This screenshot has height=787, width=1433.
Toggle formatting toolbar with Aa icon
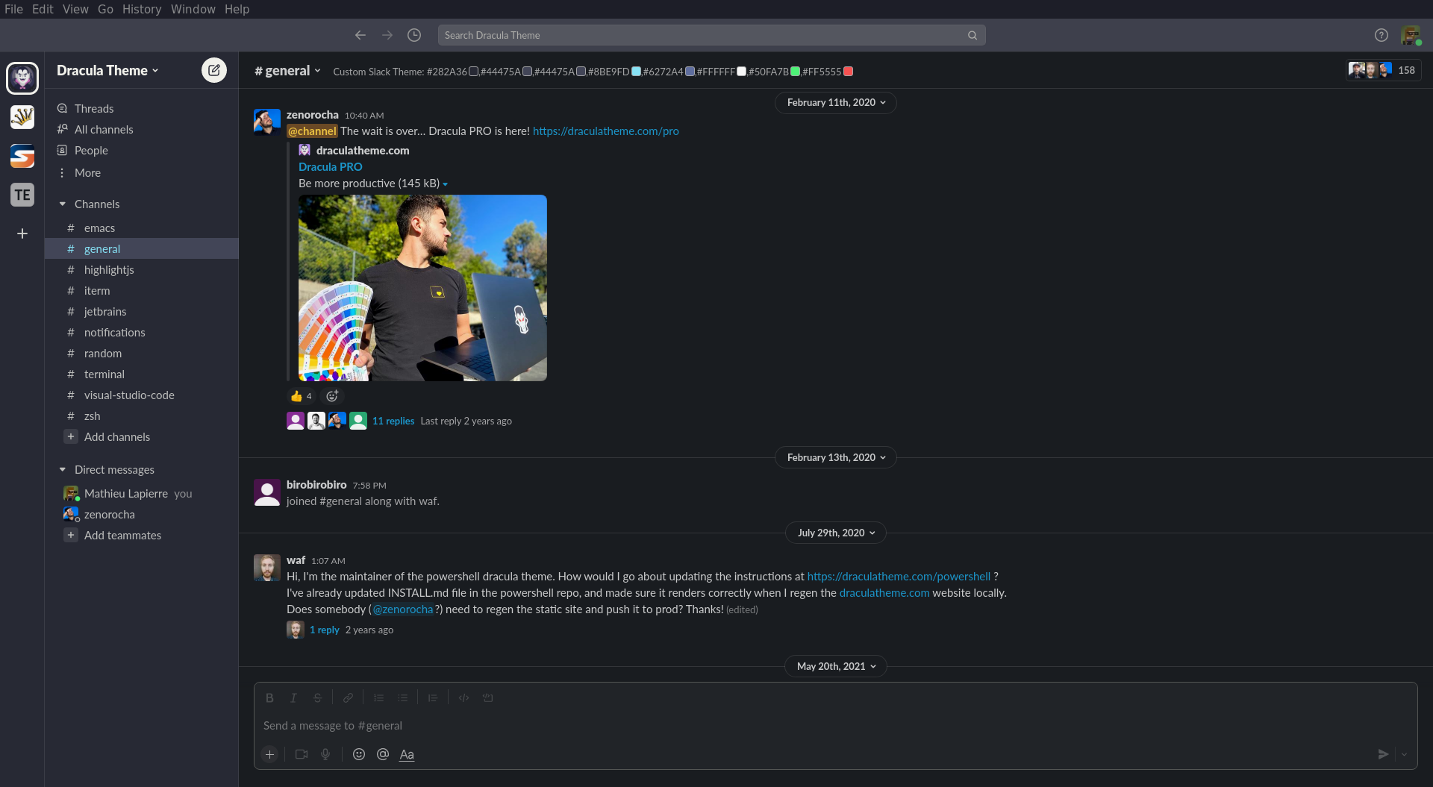point(407,754)
